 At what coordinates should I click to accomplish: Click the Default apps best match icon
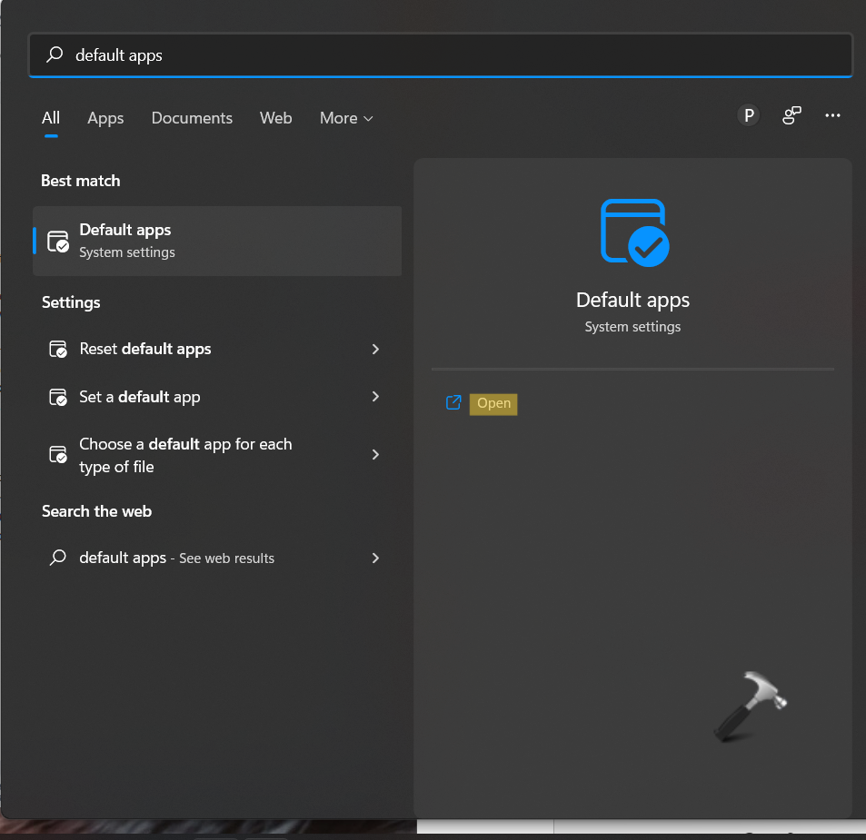pyautogui.click(x=58, y=242)
